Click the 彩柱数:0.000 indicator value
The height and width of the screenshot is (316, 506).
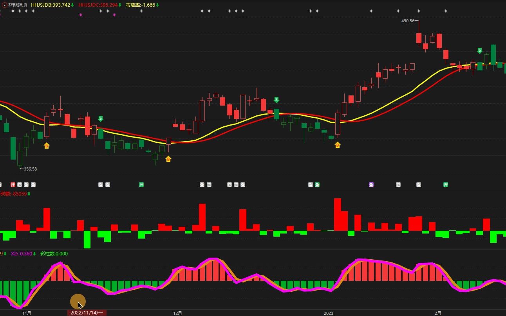54,253
